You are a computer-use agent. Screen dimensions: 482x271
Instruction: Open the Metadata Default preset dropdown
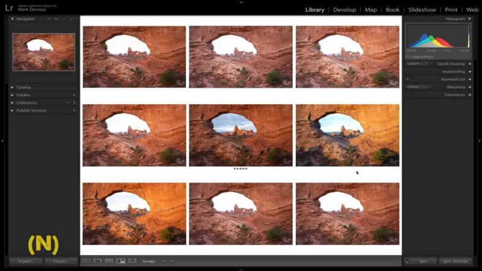(x=418, y=87)
